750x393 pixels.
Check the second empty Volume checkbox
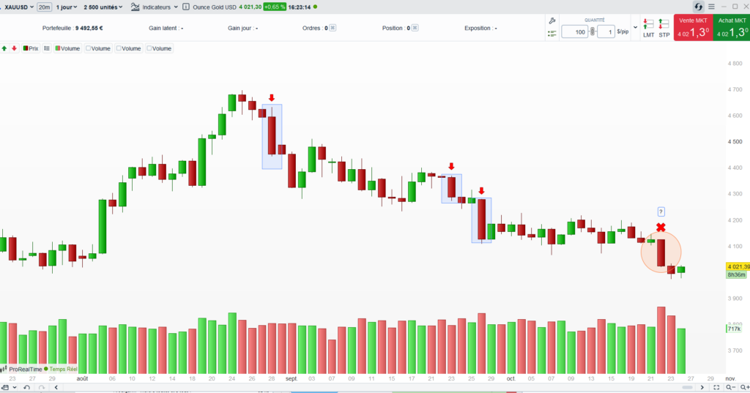[119, 48]
